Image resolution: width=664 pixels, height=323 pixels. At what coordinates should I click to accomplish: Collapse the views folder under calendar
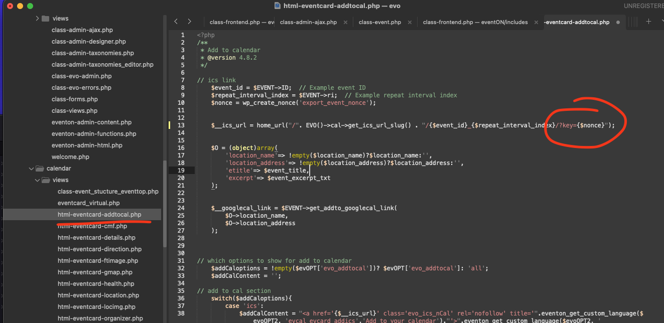click(37, 180)
